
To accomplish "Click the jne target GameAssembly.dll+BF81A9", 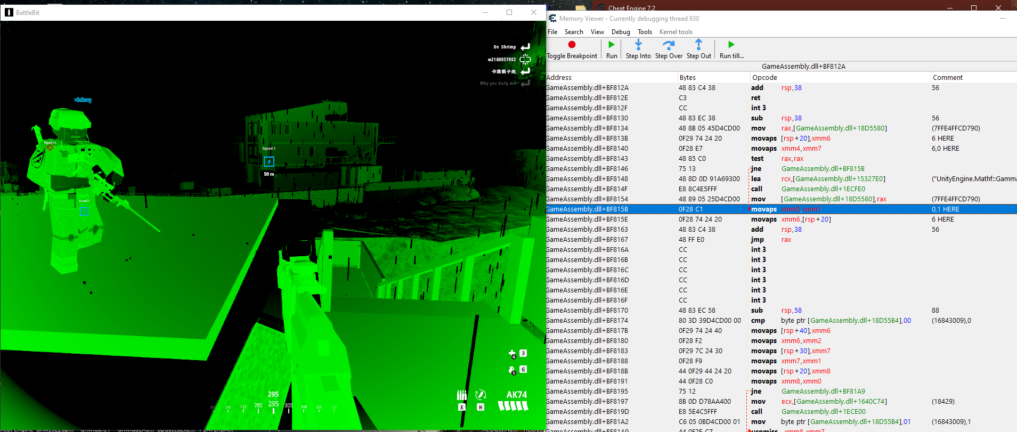I will coord(823,392).
